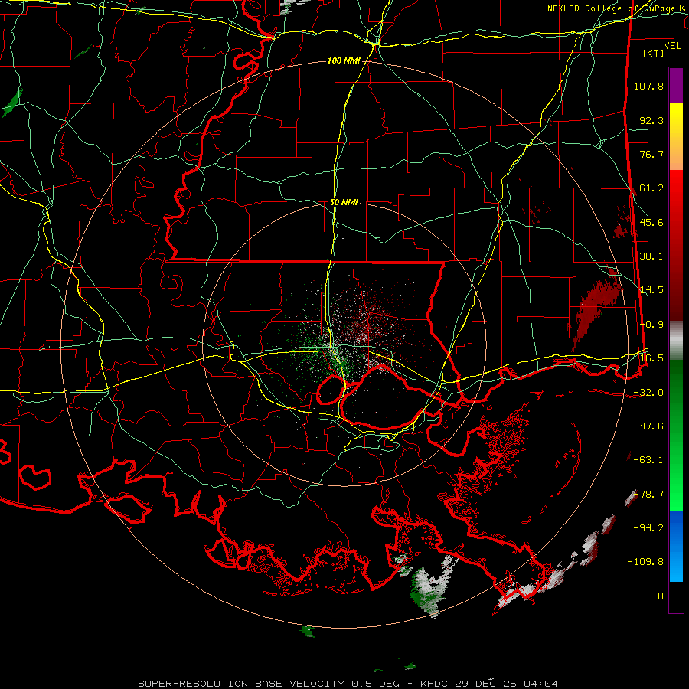The width and height of the screenshot is (689, 689).
Task: Click the 45.6 legend value
Action: coord(651,222)
